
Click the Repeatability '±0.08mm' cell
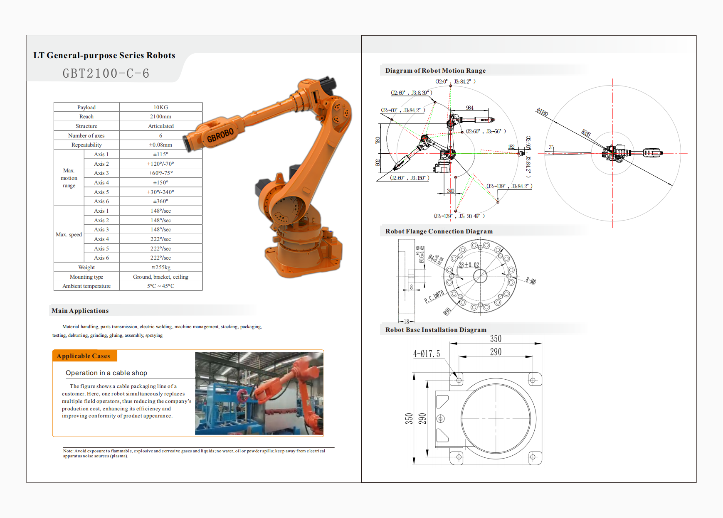[x=160, y=145]
